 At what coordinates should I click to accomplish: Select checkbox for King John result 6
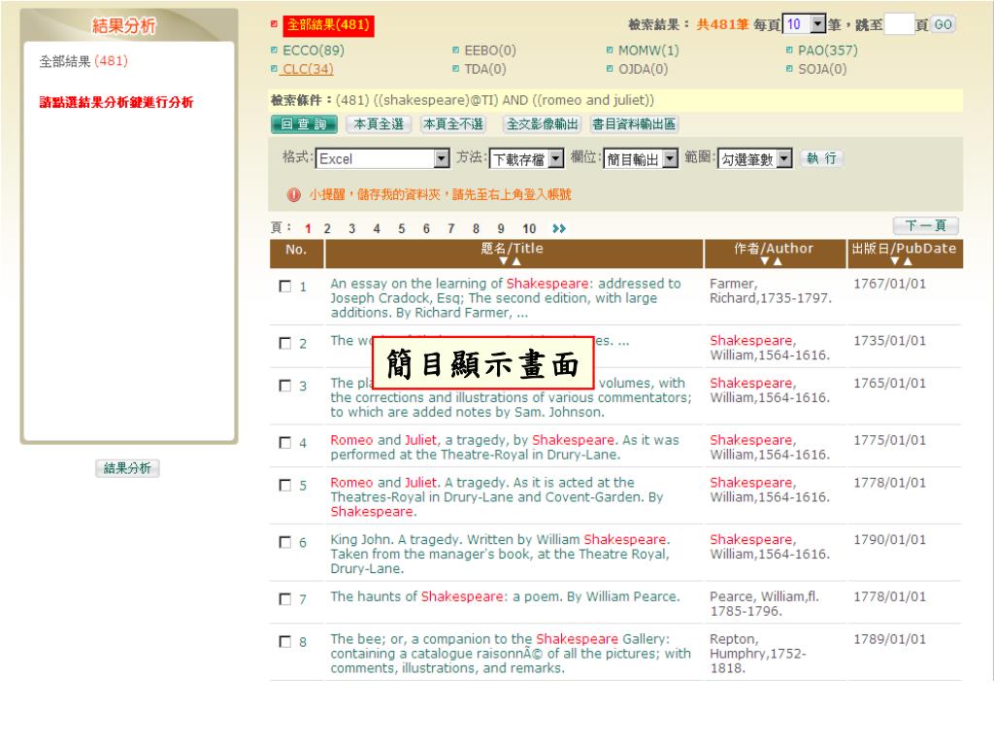click(x=285, y=542)
